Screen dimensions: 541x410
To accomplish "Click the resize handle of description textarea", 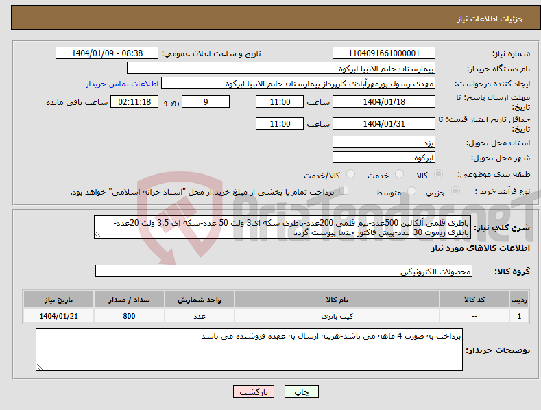I will click(x=98, y=235).
